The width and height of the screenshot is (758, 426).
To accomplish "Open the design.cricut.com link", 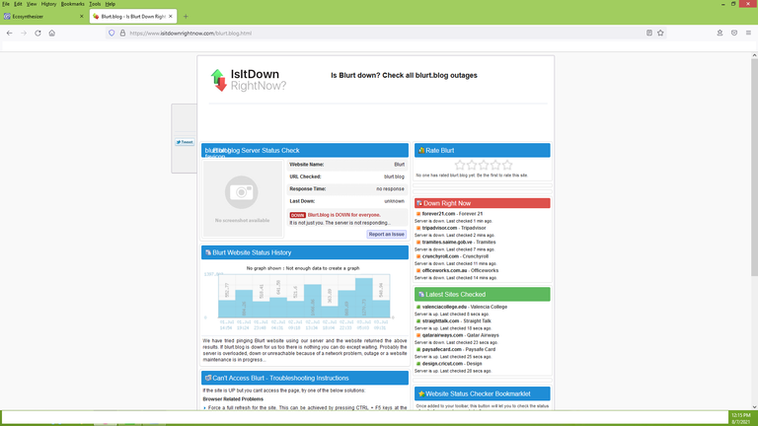I will pos(442,364).
